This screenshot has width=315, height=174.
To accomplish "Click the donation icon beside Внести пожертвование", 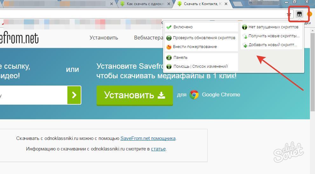I will click(x=169, y=47).
